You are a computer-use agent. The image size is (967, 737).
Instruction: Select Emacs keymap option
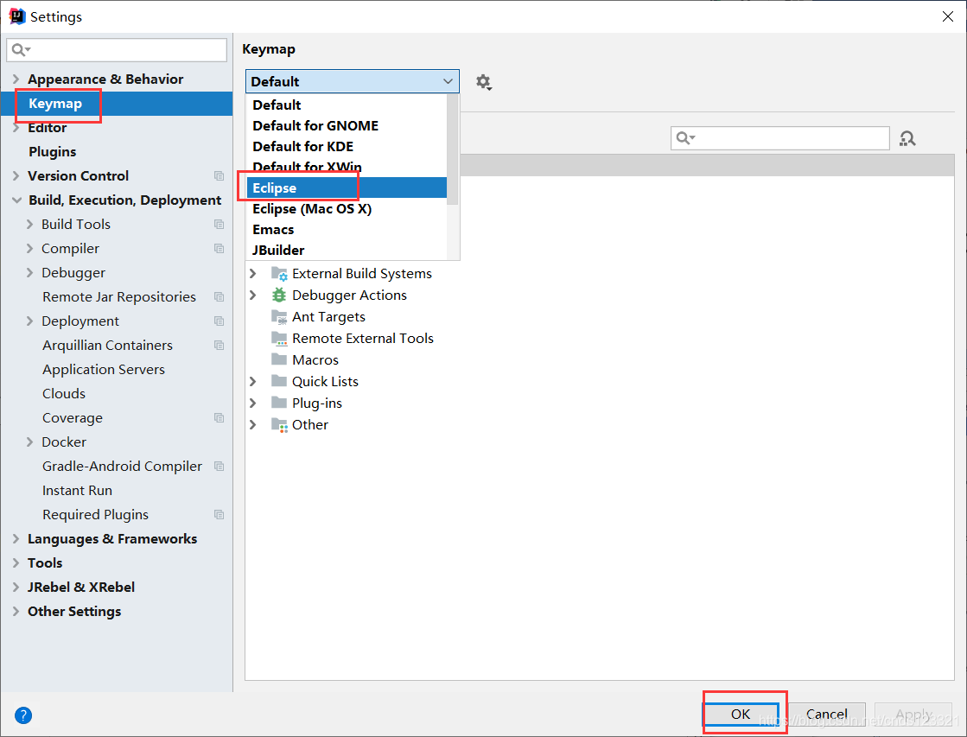click(x=346, y=230)
